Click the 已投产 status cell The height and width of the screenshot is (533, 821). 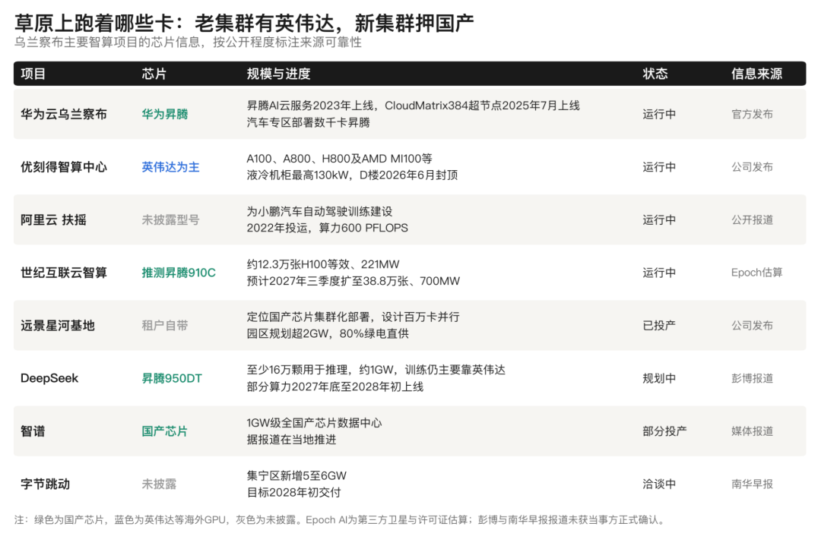coord(659,326)
